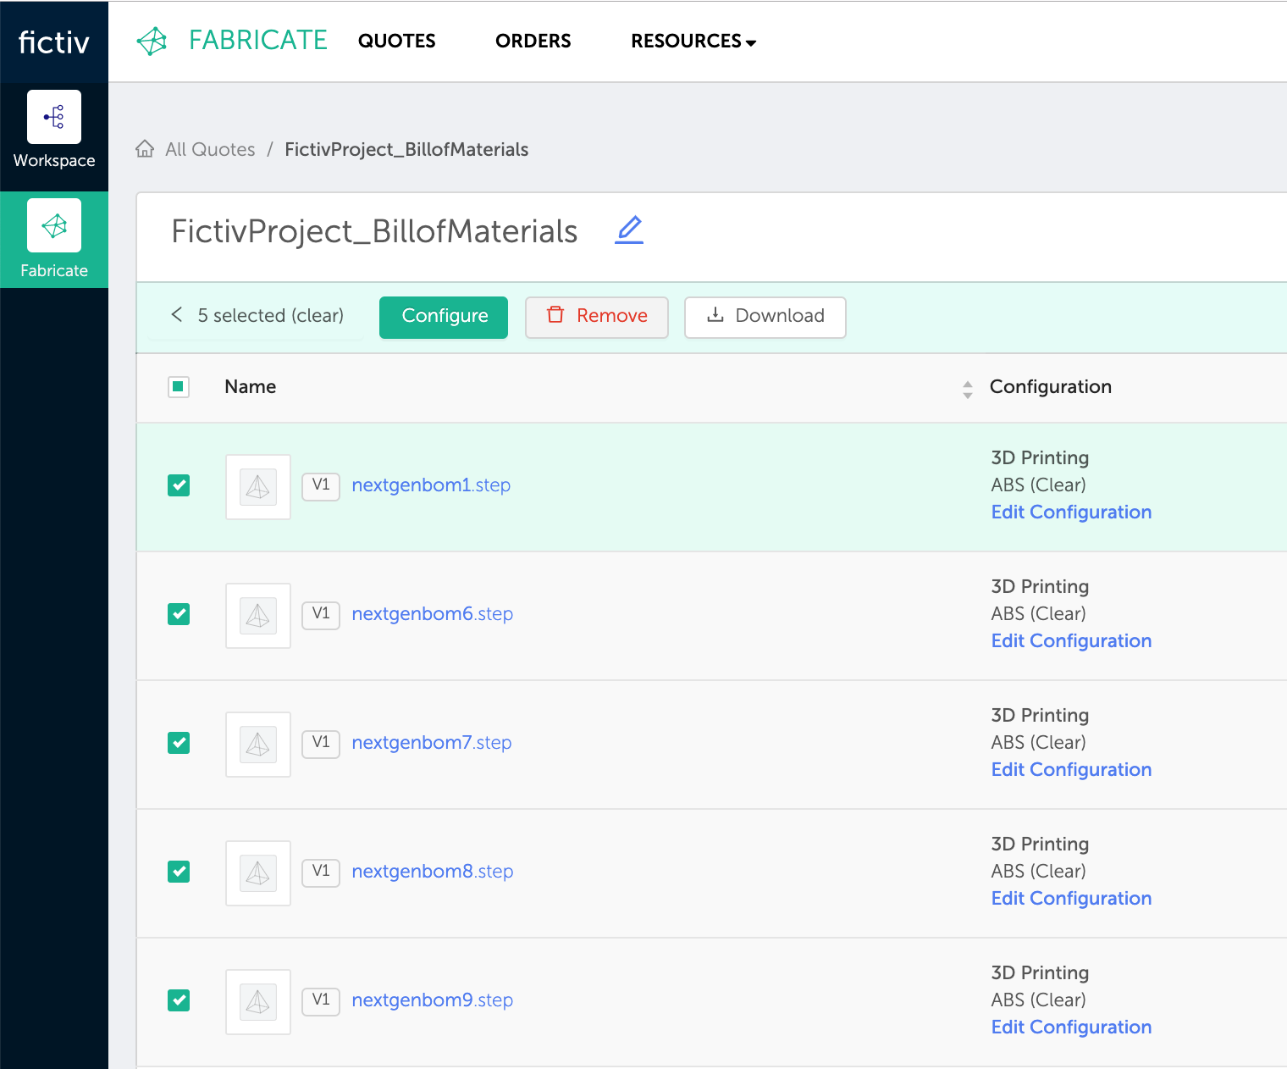Sort by Name column arrows
The width and height of the screenshot is (1287, 1069).
pyautogui.click(x=968, y=389)
